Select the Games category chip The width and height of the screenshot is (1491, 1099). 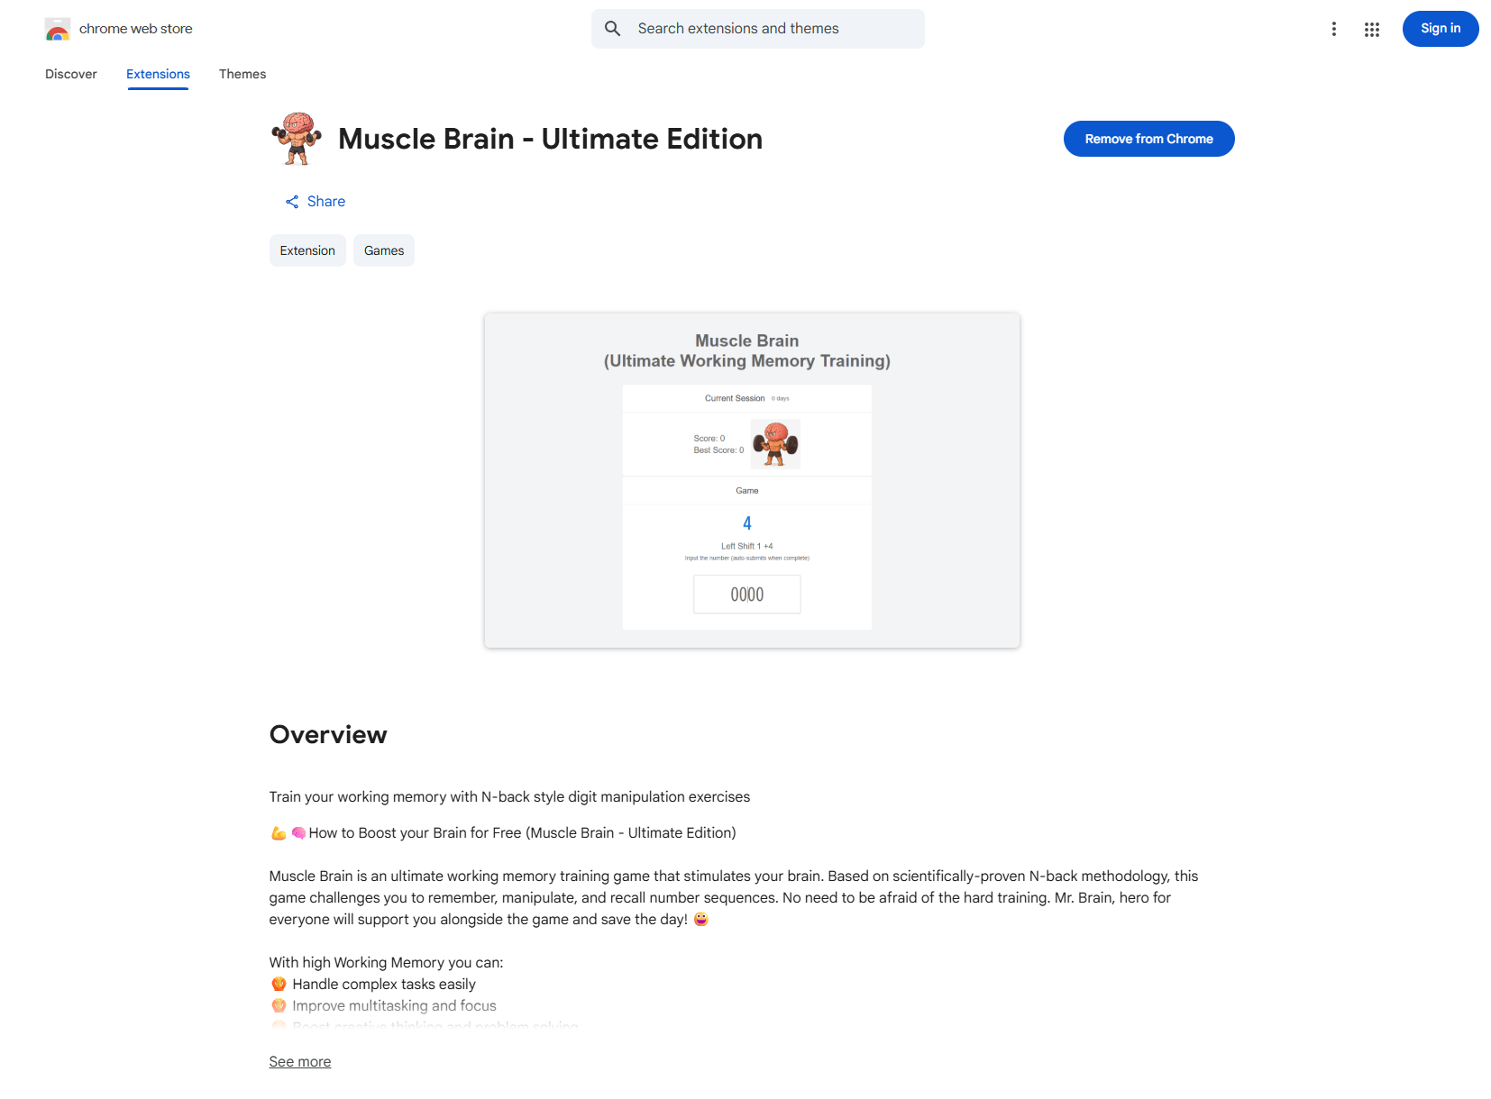(384, 250)
